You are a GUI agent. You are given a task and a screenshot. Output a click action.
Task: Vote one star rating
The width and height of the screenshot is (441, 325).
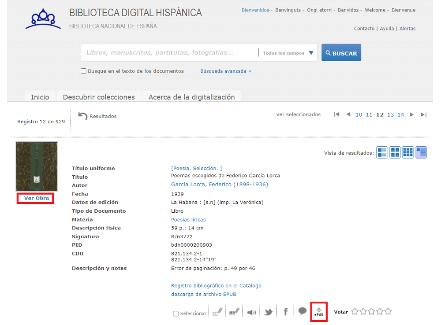pyautogui.click(x=355, y=311)
